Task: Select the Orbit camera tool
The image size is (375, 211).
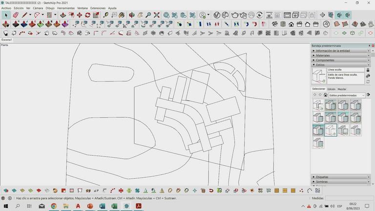Action: click(131, 15)
